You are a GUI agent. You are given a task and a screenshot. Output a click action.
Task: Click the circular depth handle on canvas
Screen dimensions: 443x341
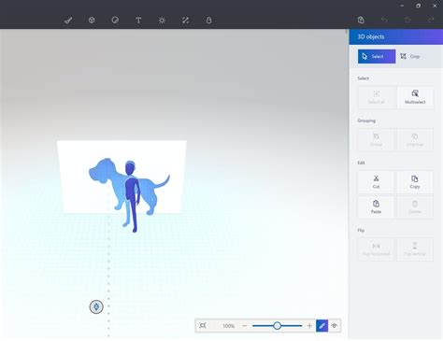click(96, 306)
